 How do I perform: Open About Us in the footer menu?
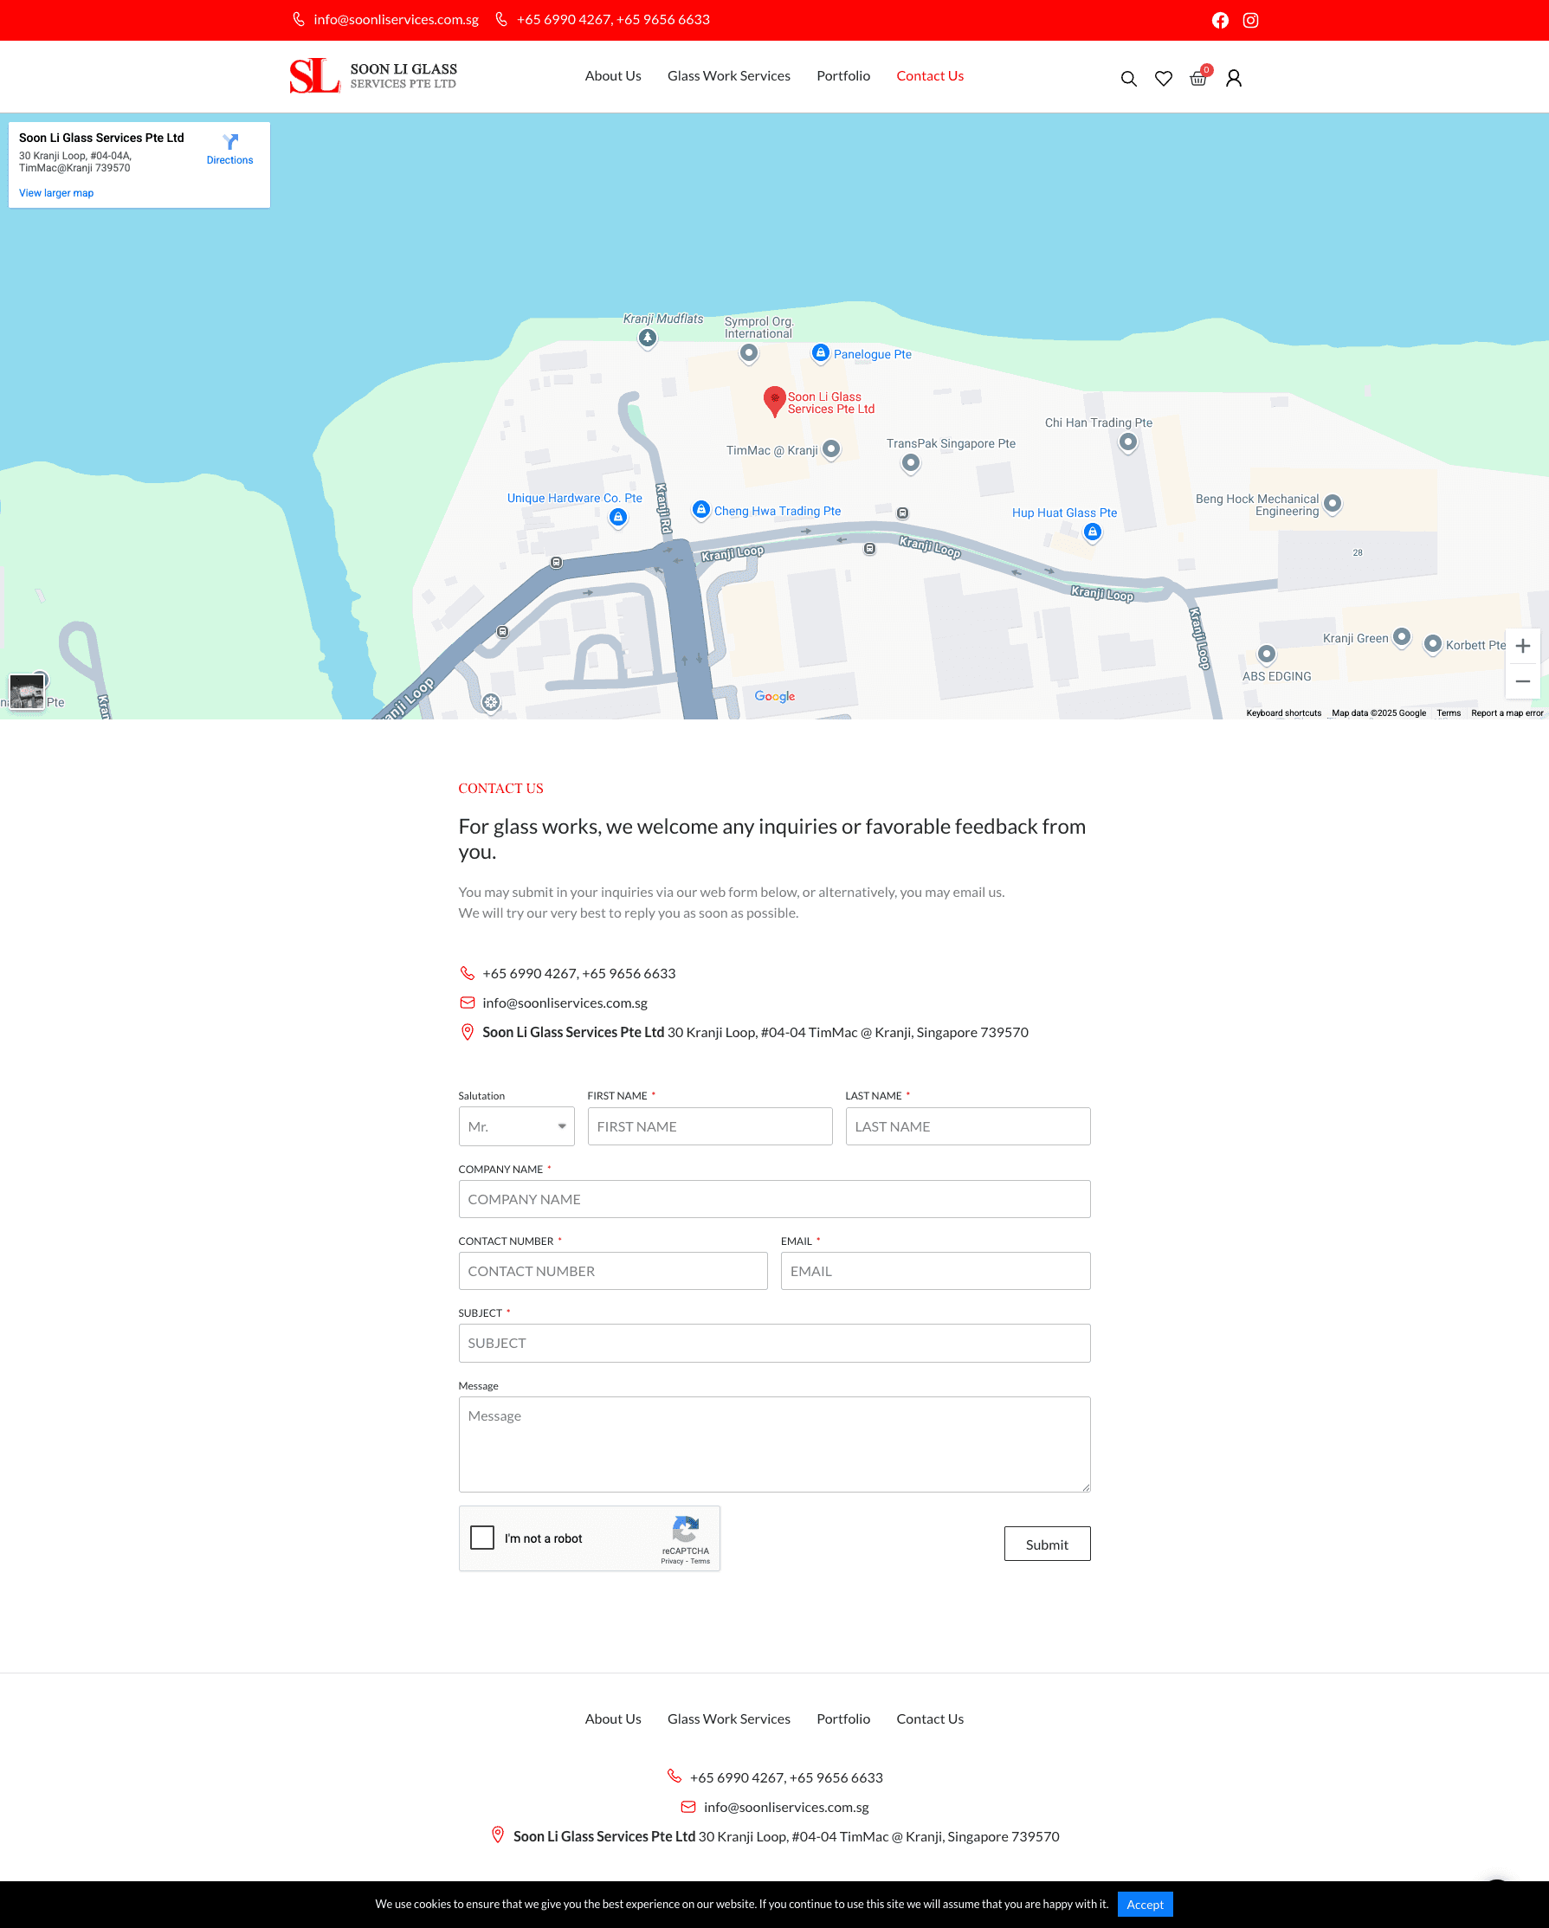click(x=613, y=1718)
